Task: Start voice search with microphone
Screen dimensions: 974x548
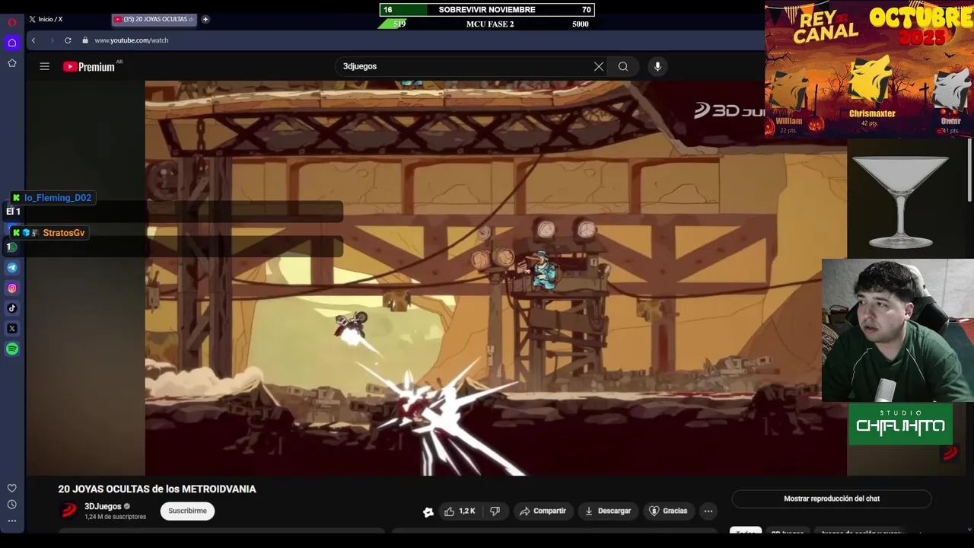Action: pyautogui.click(x=657, y=66)
